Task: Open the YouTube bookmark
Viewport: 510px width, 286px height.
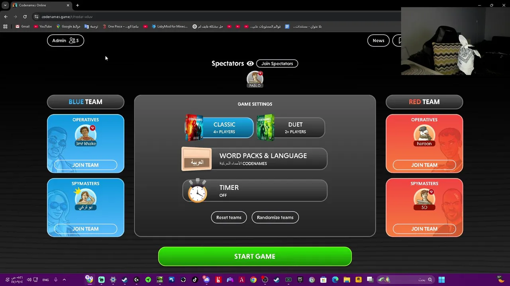Action: (x=43, y=27)
